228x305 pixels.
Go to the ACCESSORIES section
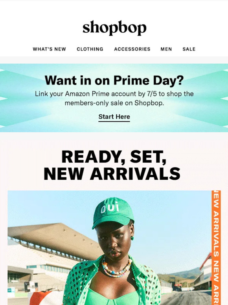[x=132, y=49]
